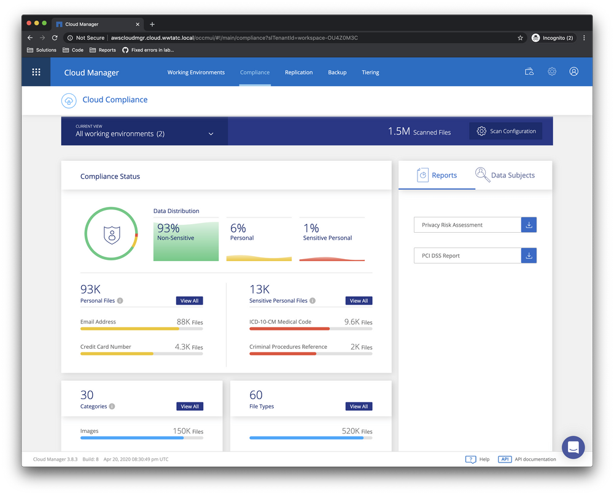This screenshot has width=614, height=495.
Task: Switch to the Data Subjects tab
Action: coord(505,174)
